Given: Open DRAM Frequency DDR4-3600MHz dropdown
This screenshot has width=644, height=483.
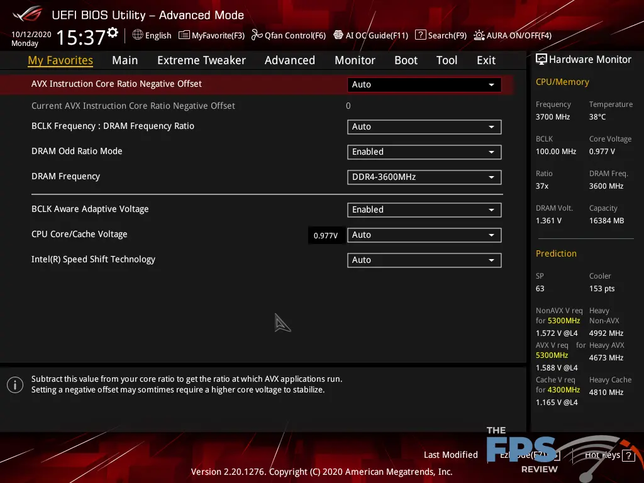Looking at the screenshot, I should pos(424,177).
